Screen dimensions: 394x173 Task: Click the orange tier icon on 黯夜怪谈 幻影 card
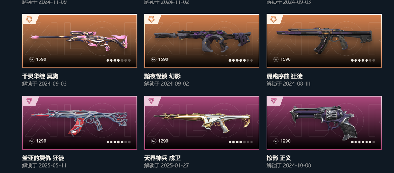151,19
